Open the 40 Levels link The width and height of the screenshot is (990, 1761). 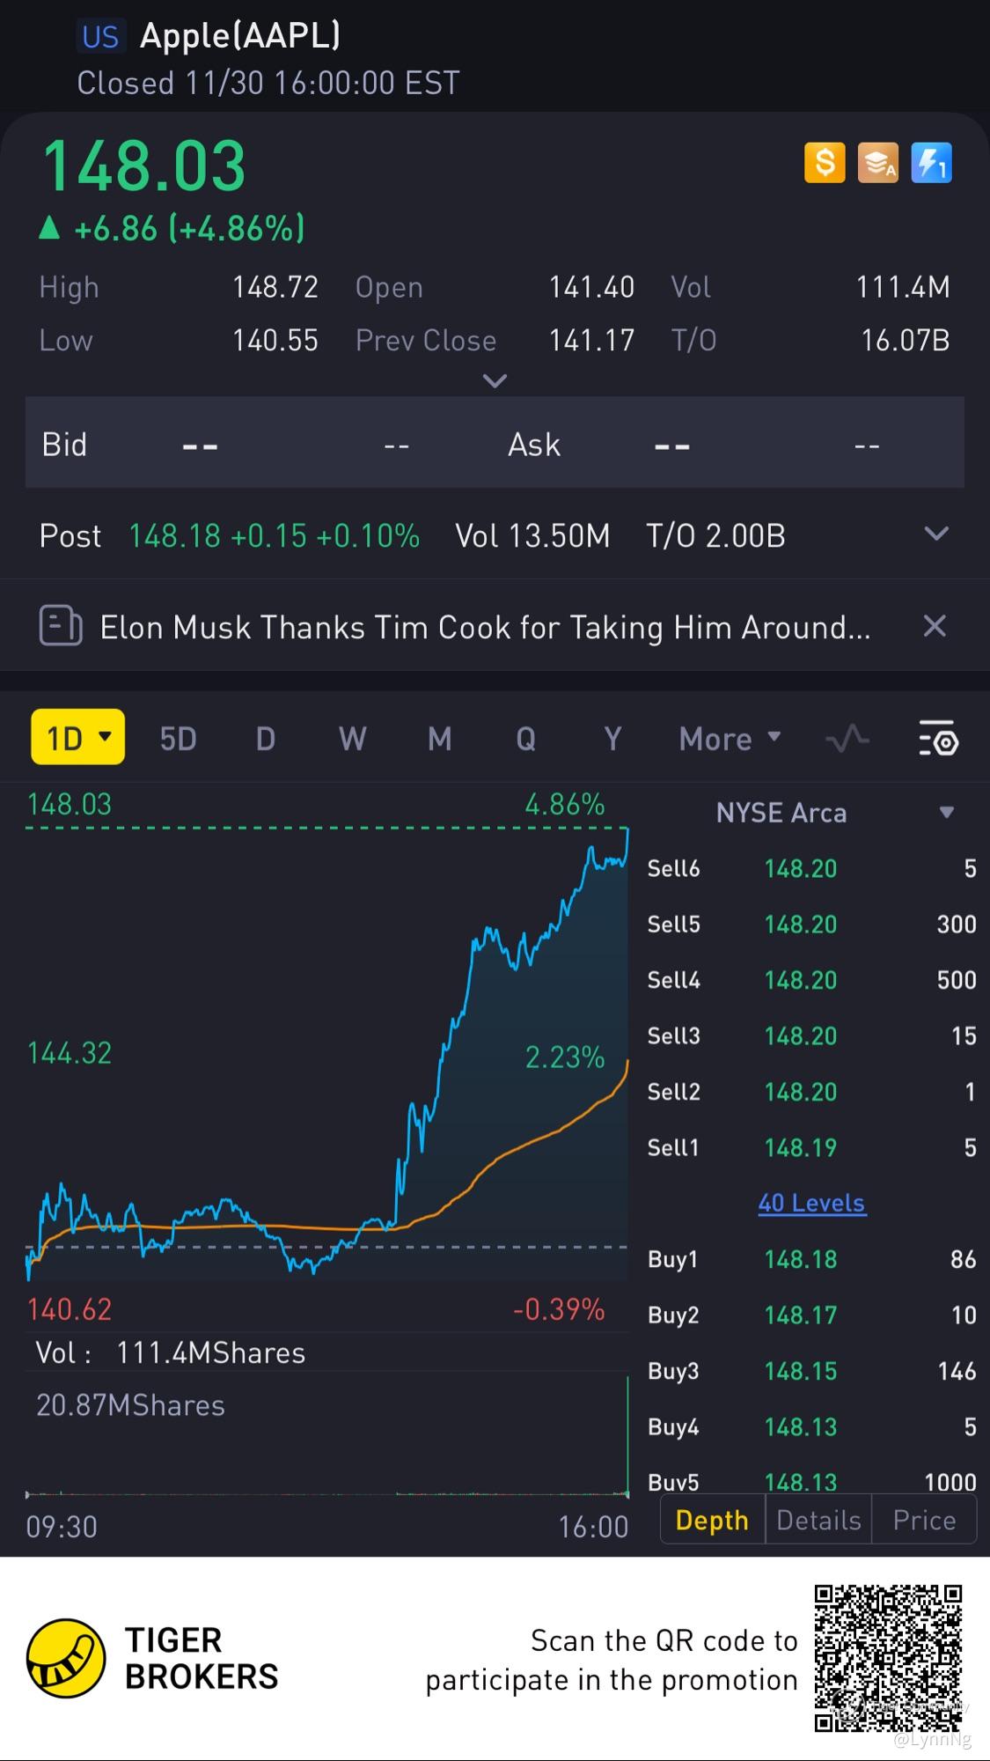coord(812,1203)
